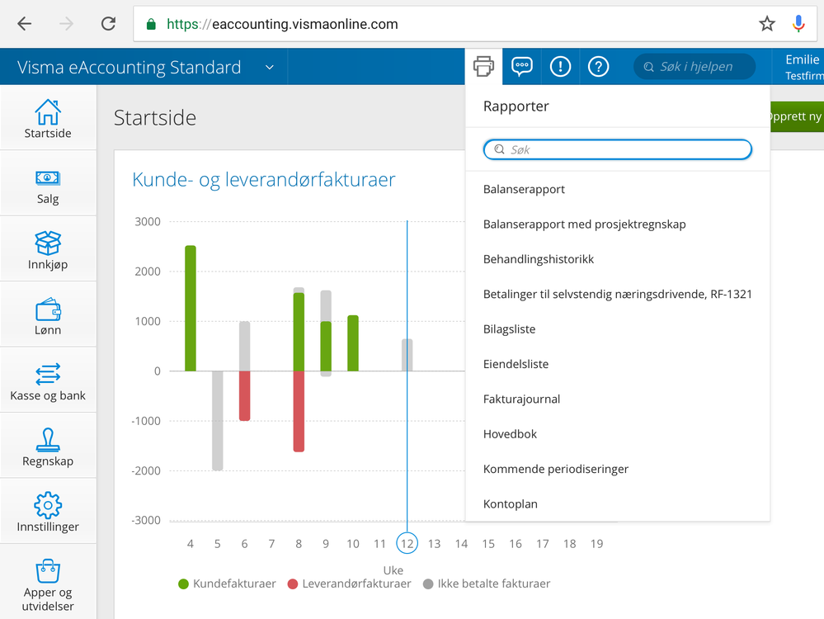Open the chat speech bubble icon
Image resolution: width=824 pixels, height=619 pixels.
pyautogui.click(x=522, y=66)
